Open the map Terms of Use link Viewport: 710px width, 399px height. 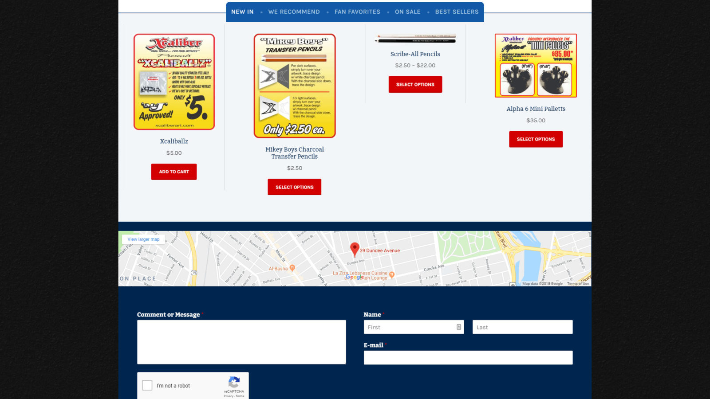point(578,284)
